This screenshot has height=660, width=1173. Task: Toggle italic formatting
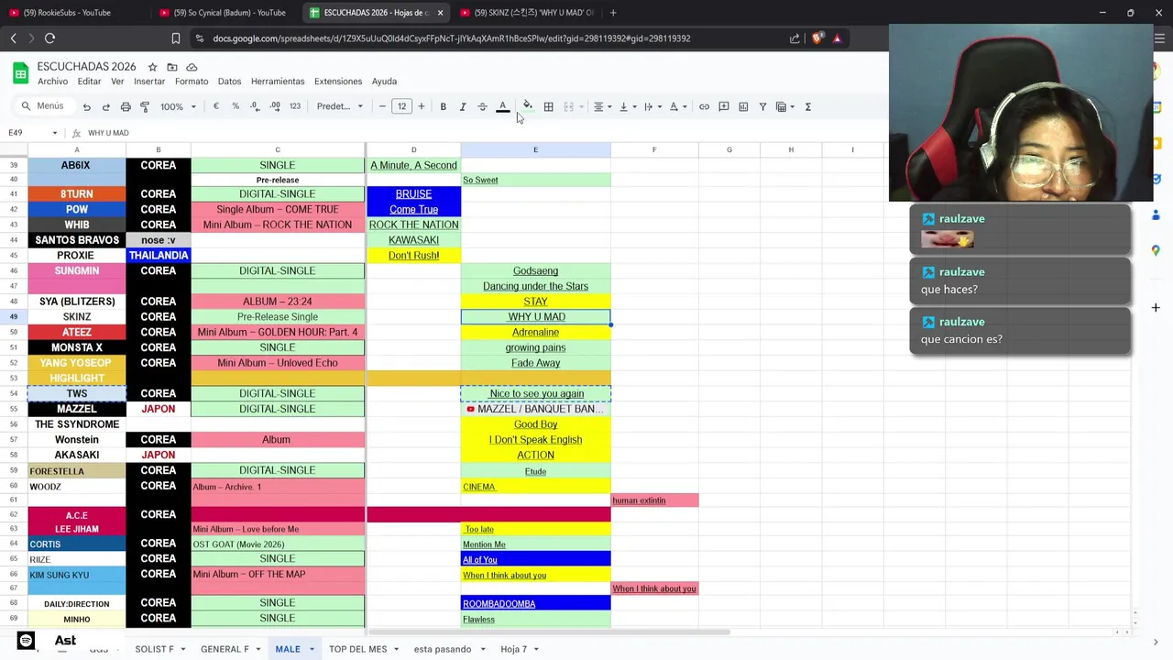point(463,106)
